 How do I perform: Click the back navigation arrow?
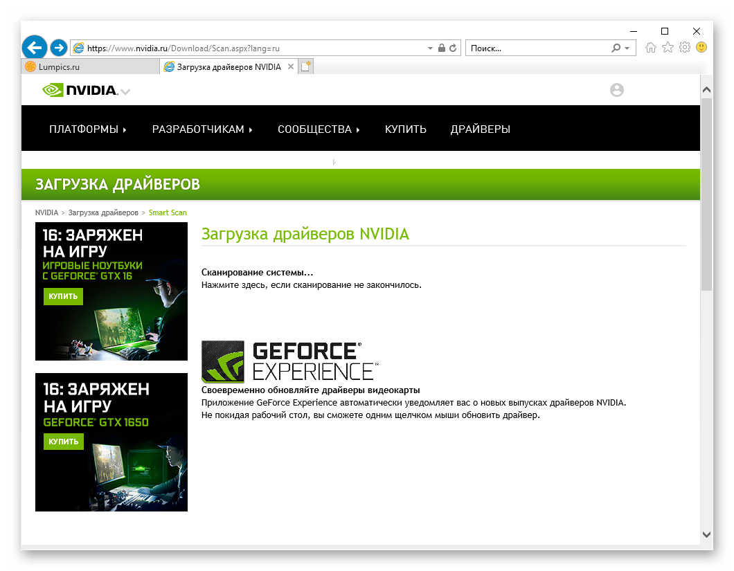pyautogui.click(x=34, y=47)
